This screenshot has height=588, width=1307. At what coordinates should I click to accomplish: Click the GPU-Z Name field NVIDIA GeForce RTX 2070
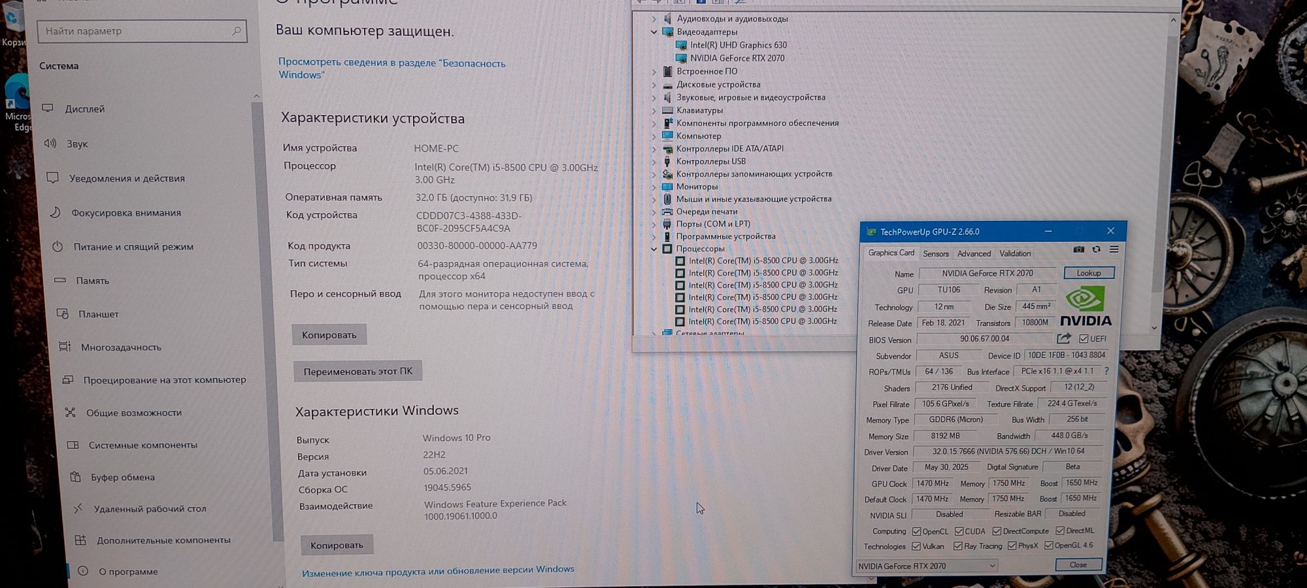pos(987,273)
